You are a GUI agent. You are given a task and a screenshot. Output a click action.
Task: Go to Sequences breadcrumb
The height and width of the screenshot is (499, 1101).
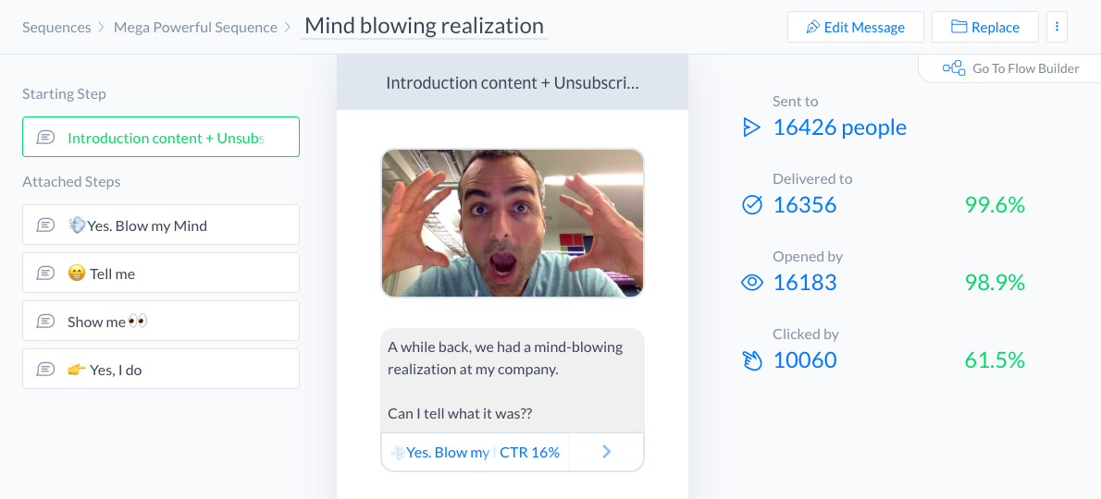pos(56,28)
